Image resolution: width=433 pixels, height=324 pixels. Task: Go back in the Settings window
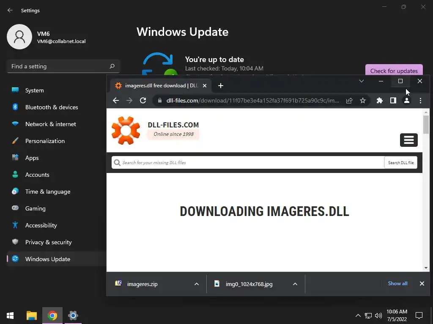pyautogui.click(x=10, y=10)
